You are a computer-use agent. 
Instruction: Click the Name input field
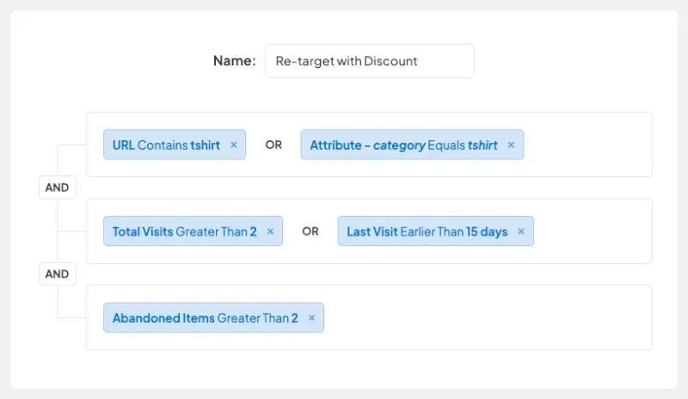click(x=369, y=61)
